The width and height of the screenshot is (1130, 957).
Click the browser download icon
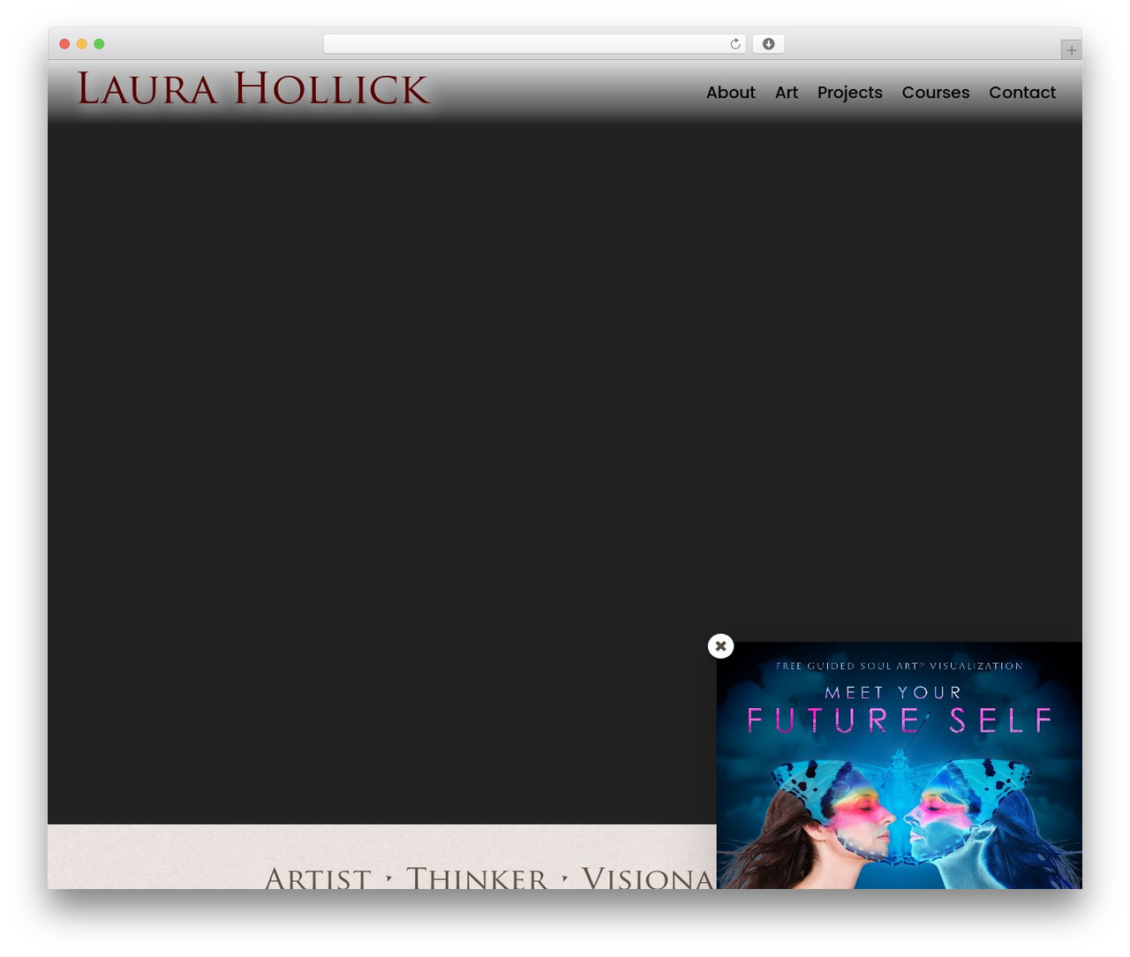click(x=768, y=44)
